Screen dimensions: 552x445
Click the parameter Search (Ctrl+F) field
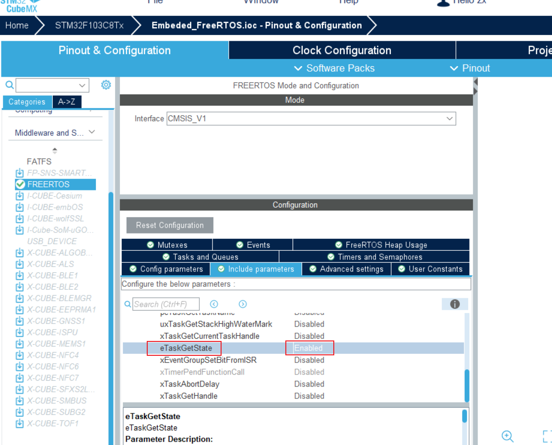click(166, 304)
